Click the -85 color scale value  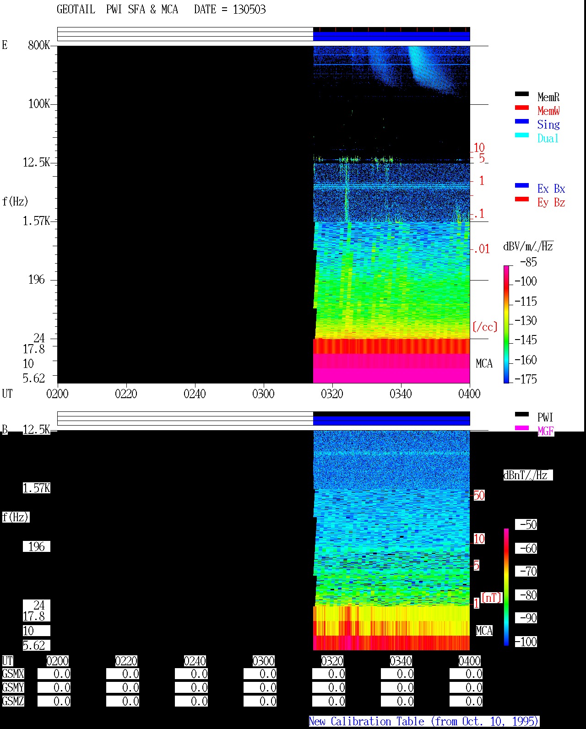tap(528, 262)
